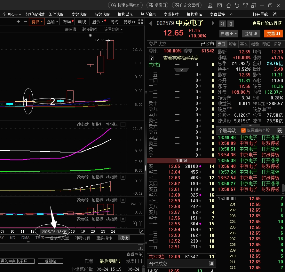The image size is (285, 272).
Task: Go to previous stock arrow
Action: pos(150,23)
